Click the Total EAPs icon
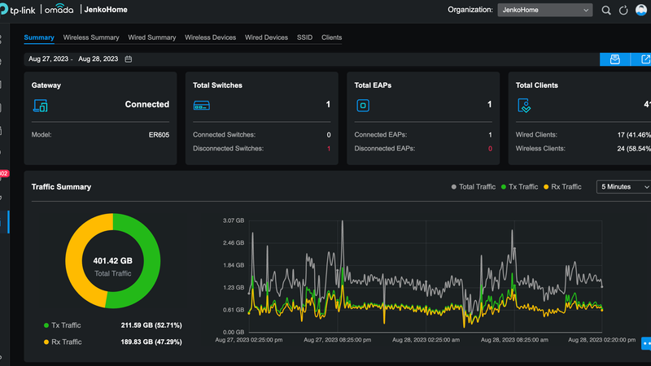 364,105
